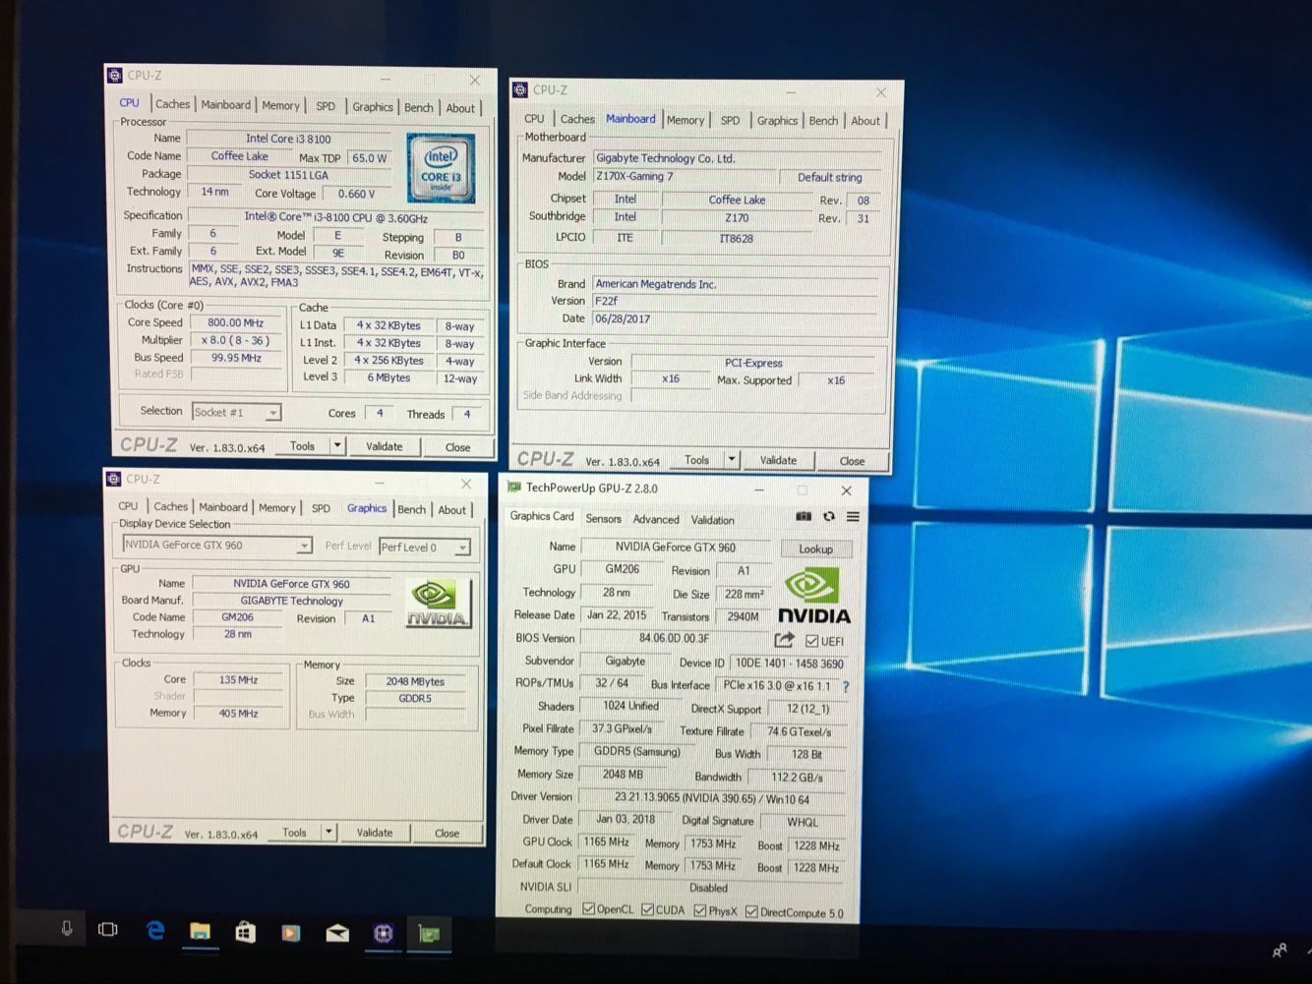Toggle the PhysX checkbox
1312x984 pixels.
pyautogui.click(x=699, y=911)
